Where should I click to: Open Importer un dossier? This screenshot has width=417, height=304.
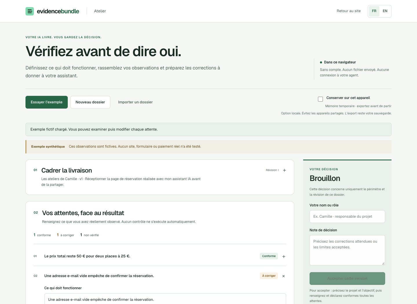tap(135, 102)
